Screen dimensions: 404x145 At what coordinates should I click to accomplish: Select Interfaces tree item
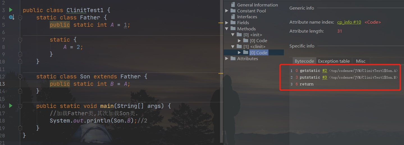pyautogui.click(x=247, y=17)
